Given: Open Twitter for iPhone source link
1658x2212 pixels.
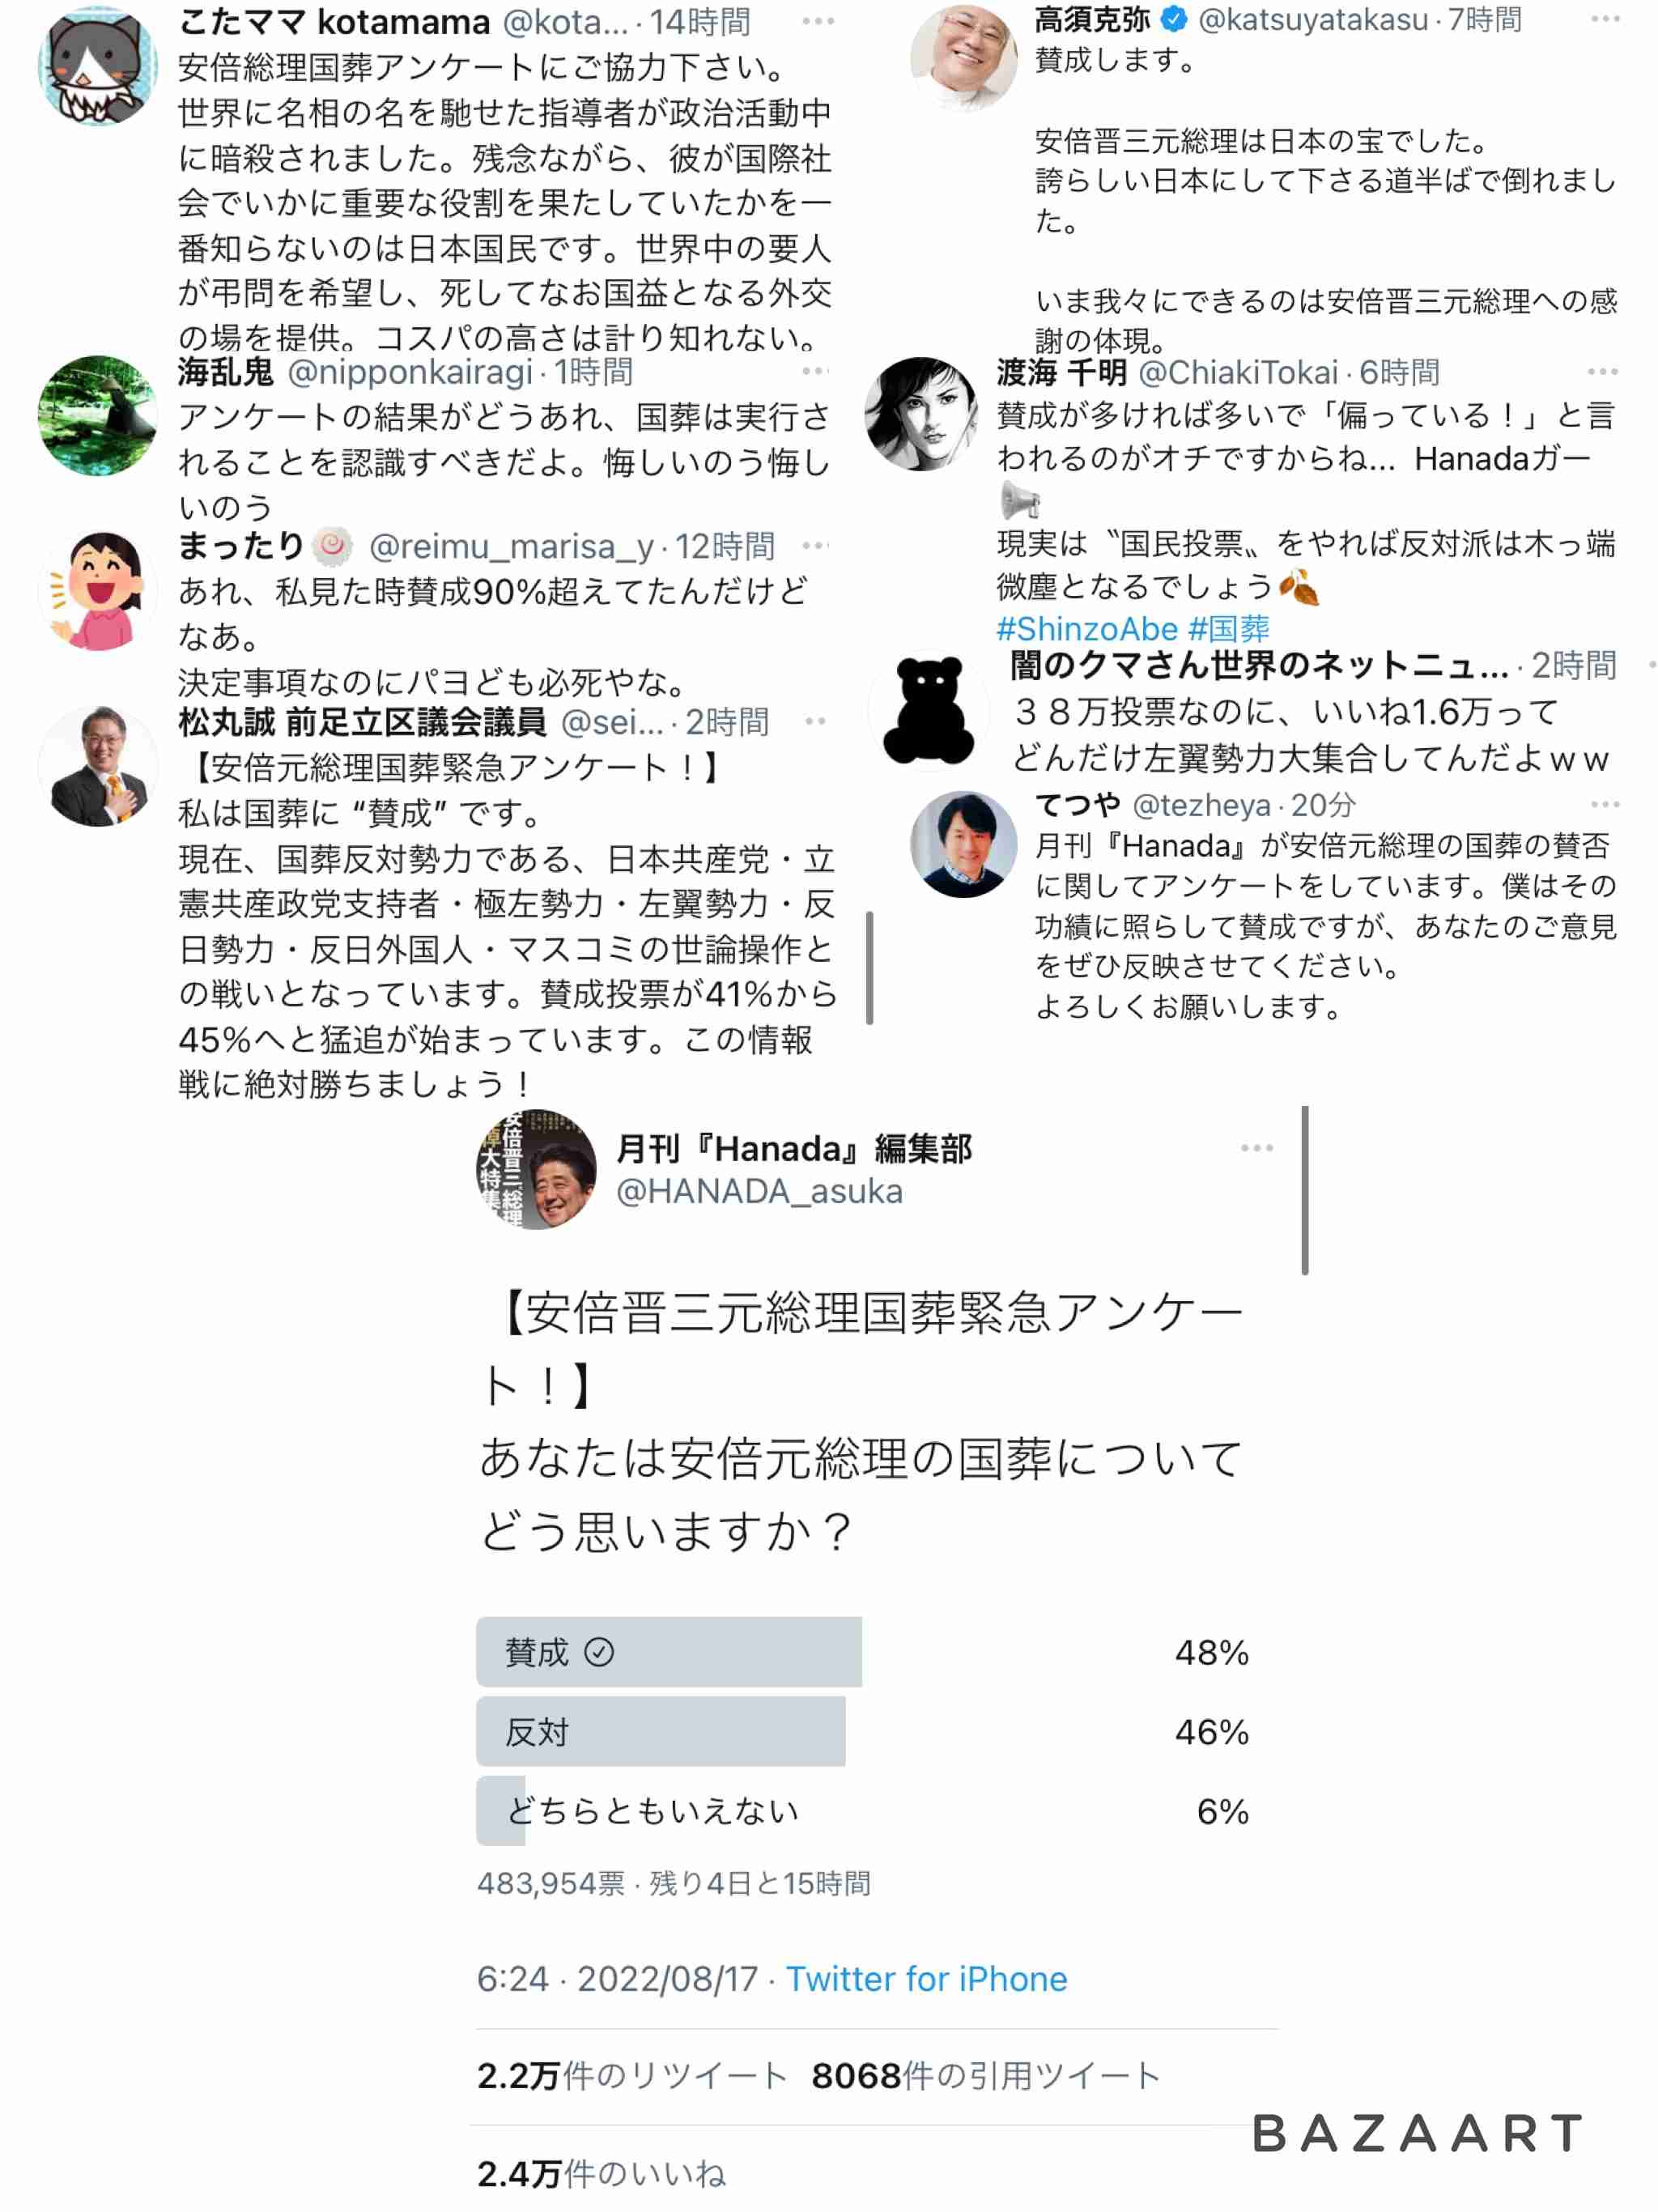Looking at the screenshot, I should 926,1979.
